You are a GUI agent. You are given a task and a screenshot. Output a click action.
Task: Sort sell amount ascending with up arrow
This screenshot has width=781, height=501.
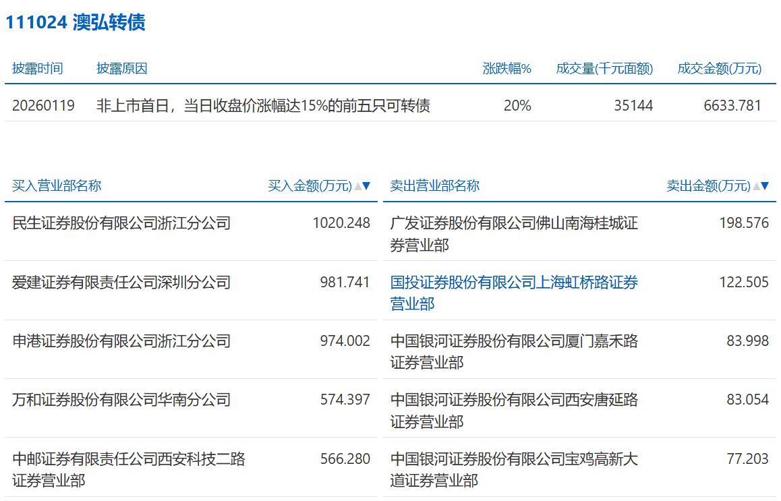(x=757, y=186)
